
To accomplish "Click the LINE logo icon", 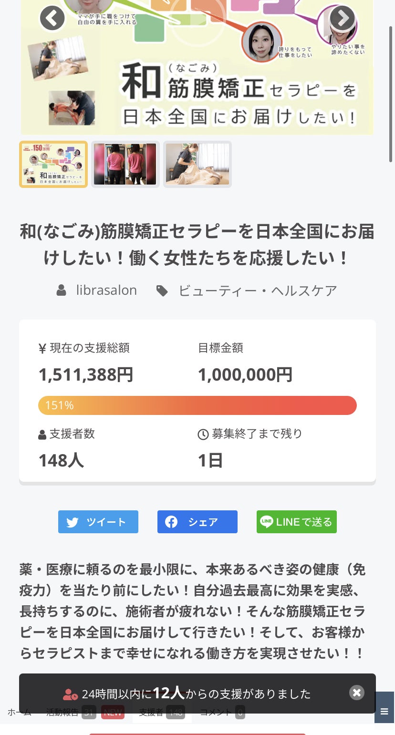I will click(267, 522).
